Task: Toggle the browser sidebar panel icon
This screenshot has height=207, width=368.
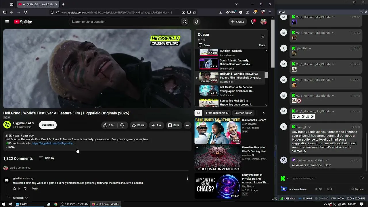Action: [x=5, y=12]
